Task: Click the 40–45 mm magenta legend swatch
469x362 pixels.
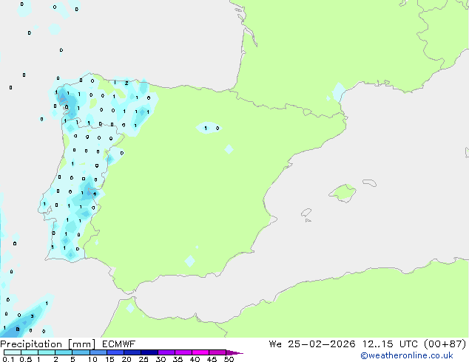Action: 200,352
